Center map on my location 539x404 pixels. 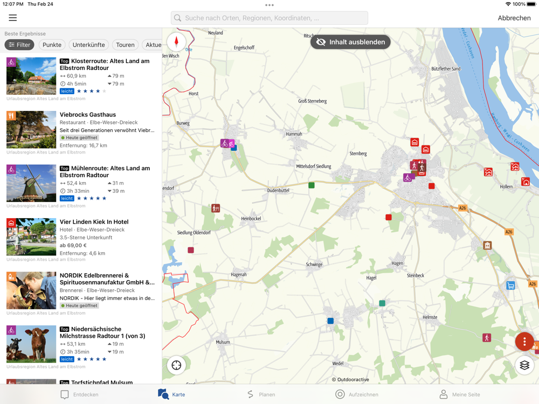pyautogui.click(x=176, y=365)
